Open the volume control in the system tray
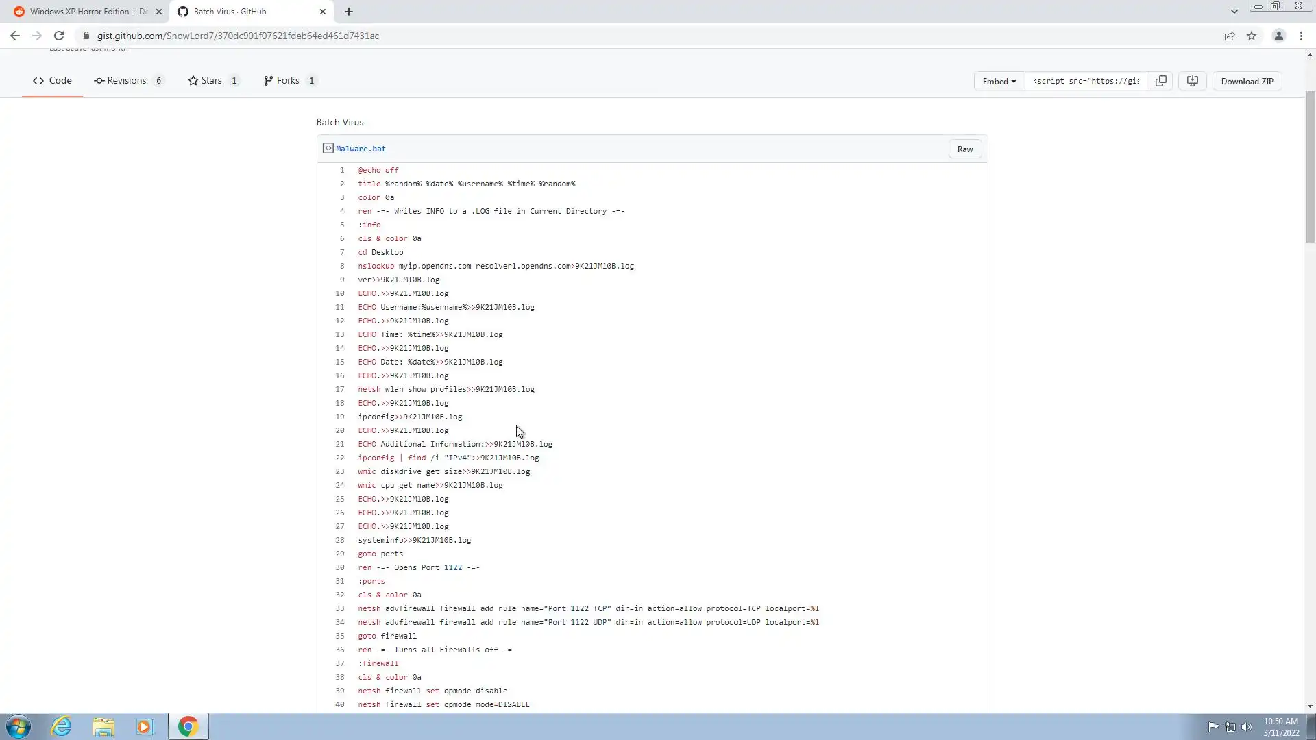This screenshot has width=1316, height=740. 1247,727
